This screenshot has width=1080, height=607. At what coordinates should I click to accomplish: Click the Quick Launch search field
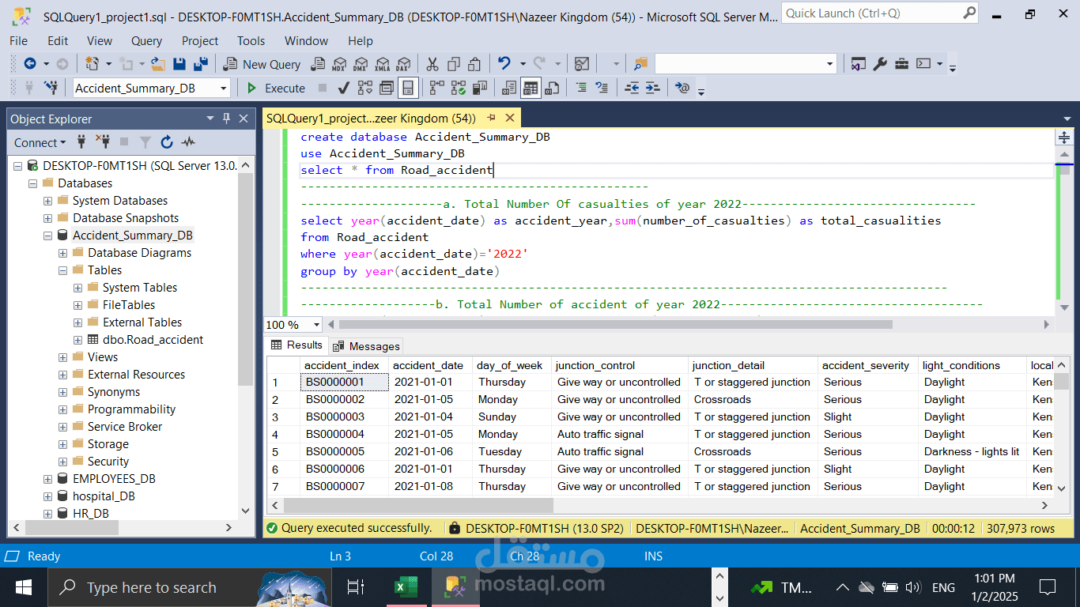tap(880, 13)
